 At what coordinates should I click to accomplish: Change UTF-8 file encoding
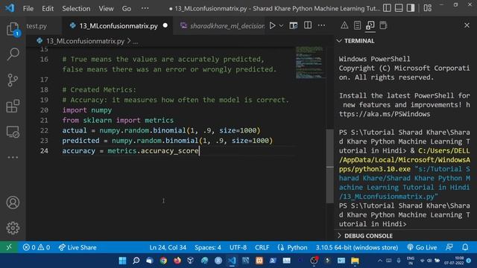pyautogui.click(x=238, y=247)
